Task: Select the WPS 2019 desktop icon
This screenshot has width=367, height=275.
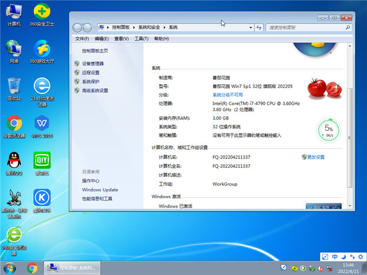Action: [x=42, y=126]
